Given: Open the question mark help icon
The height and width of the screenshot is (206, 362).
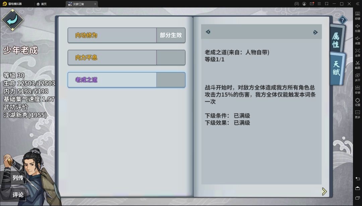Looking at the screenshot, I should (342, 20).
